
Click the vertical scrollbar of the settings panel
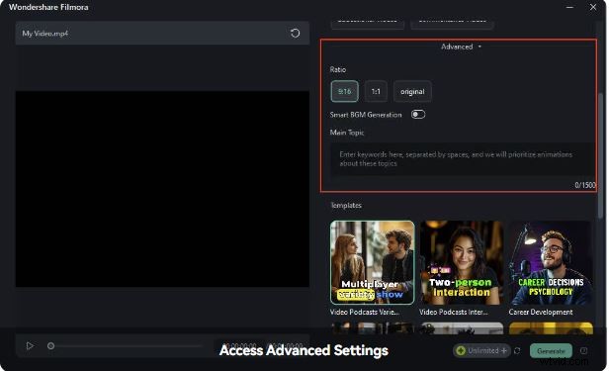[x=600, y=155]
